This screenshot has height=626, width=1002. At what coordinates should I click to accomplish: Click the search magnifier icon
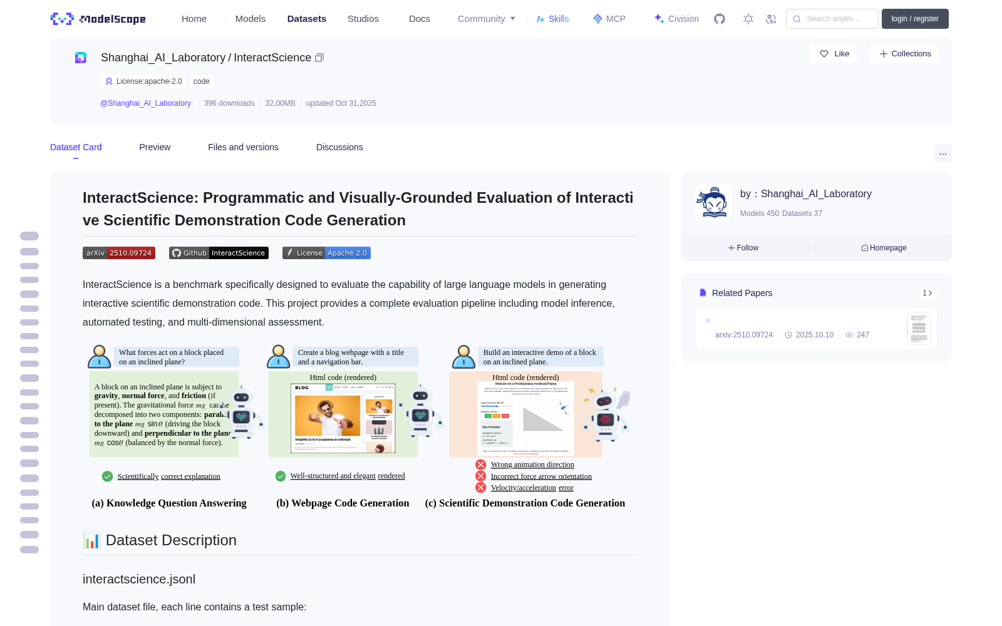[x=797, y=19]
